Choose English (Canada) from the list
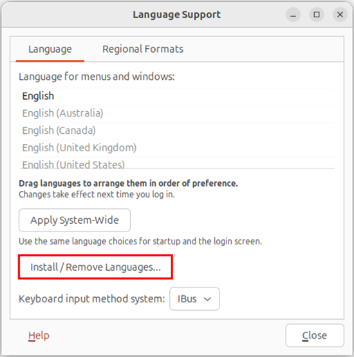 click(x=177, y=131)
